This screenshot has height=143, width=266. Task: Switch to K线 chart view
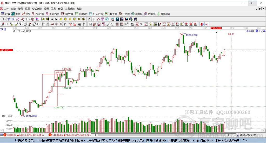26,14
